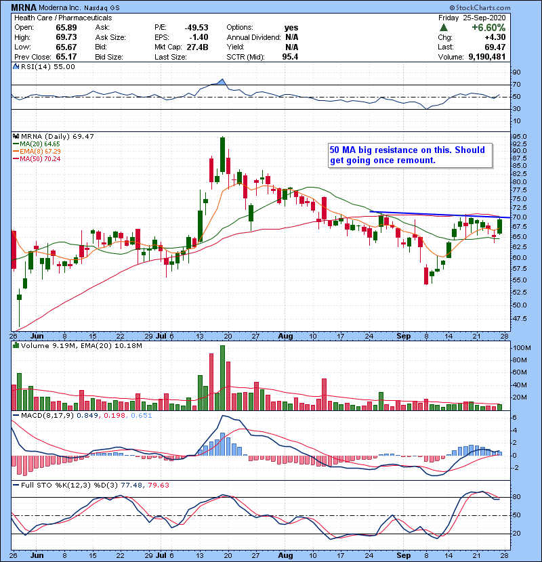Click the MA(20) 64.65 legend text
This screenshot has height=562, width=542.
[40, 144]
